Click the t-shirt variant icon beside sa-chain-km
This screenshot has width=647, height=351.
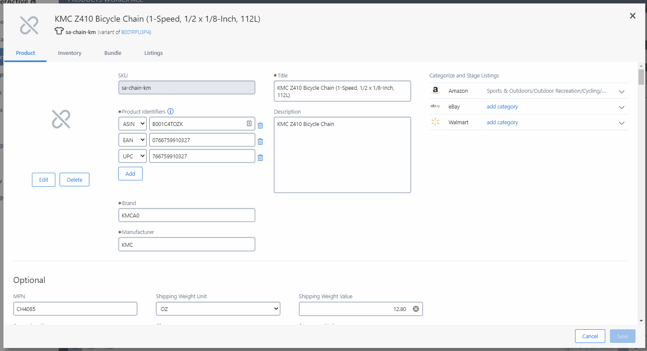click(x=59, y=31)
